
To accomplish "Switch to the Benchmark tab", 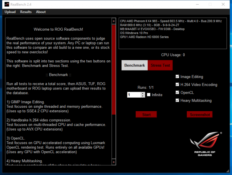I will (135, 65).
